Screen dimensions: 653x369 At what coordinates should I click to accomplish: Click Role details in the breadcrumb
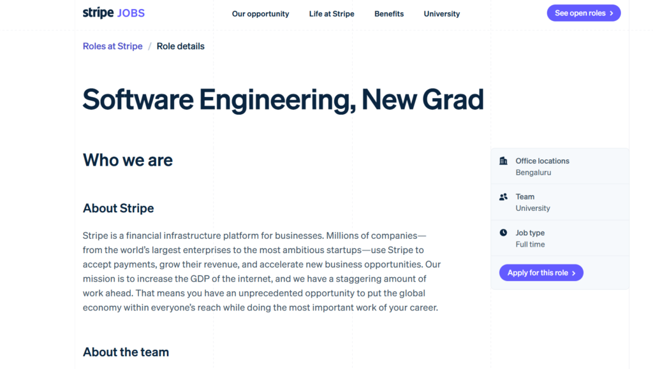180,46
